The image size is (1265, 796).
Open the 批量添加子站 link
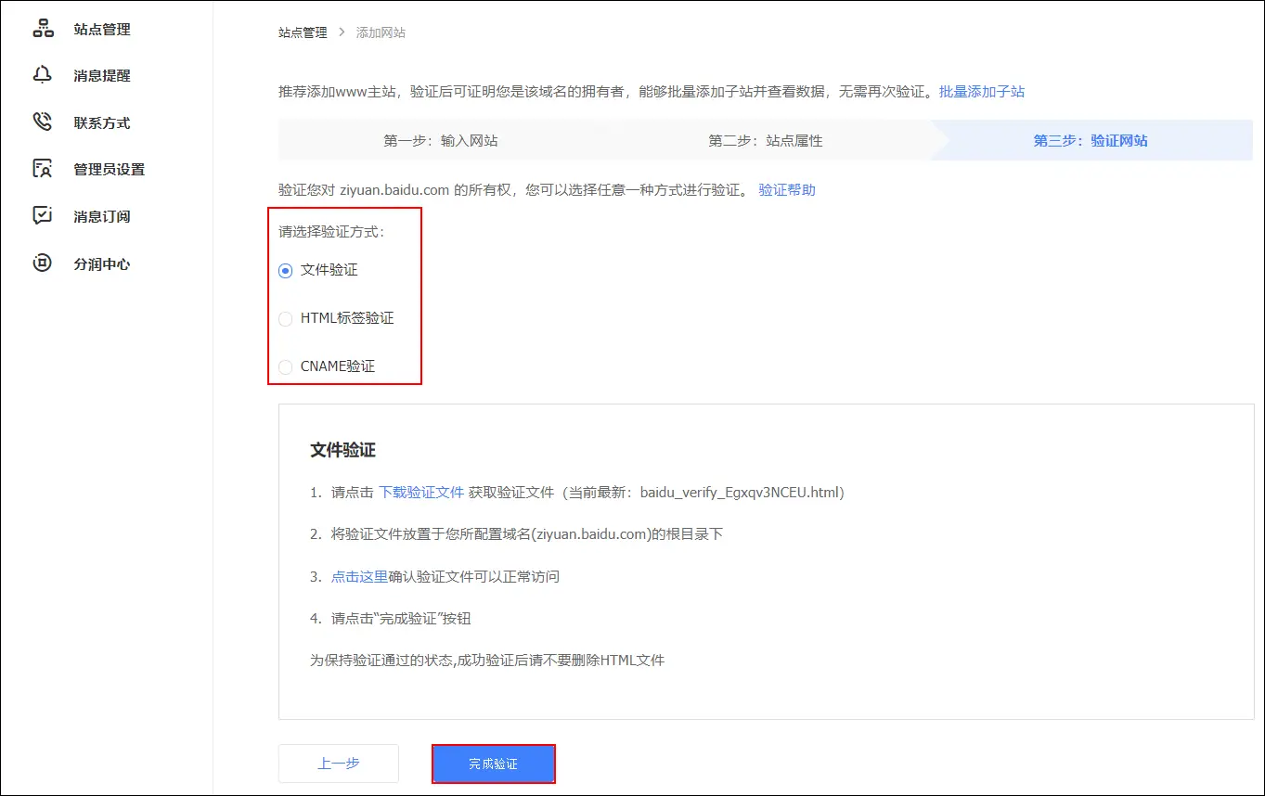point(981,91)
